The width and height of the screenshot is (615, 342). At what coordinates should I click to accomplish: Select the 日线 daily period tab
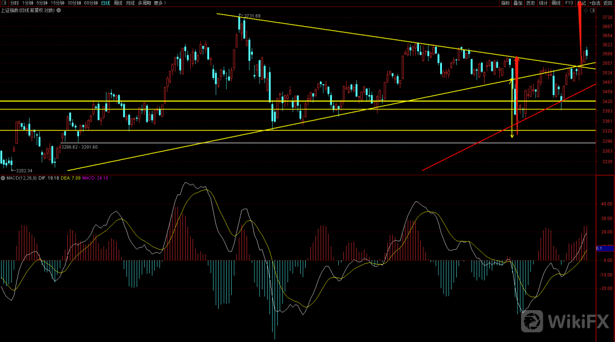(105, 3)
